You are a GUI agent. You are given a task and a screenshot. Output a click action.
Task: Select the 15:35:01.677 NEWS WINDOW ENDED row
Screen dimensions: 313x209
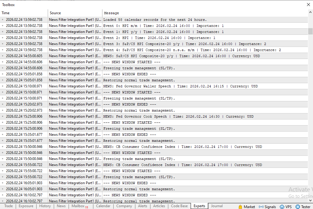tap(154, 135)
